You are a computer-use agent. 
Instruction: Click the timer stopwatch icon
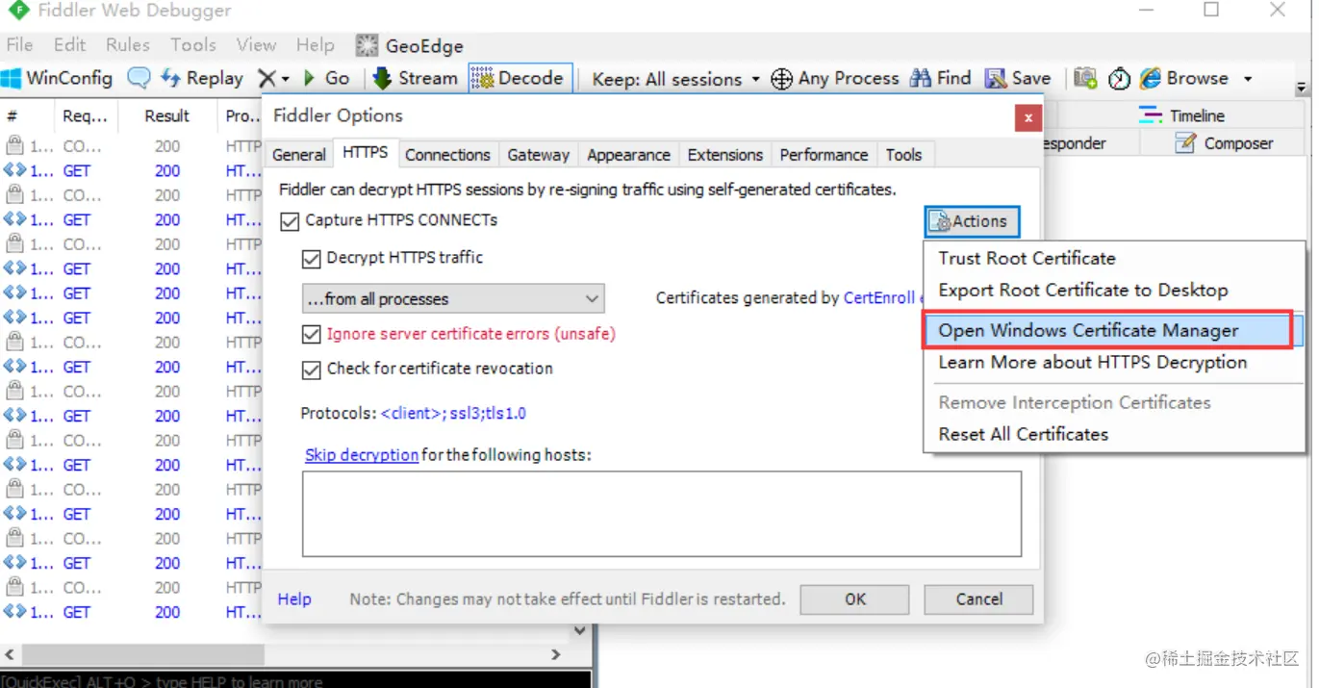pyautogui.click(x=1119, y=79)
